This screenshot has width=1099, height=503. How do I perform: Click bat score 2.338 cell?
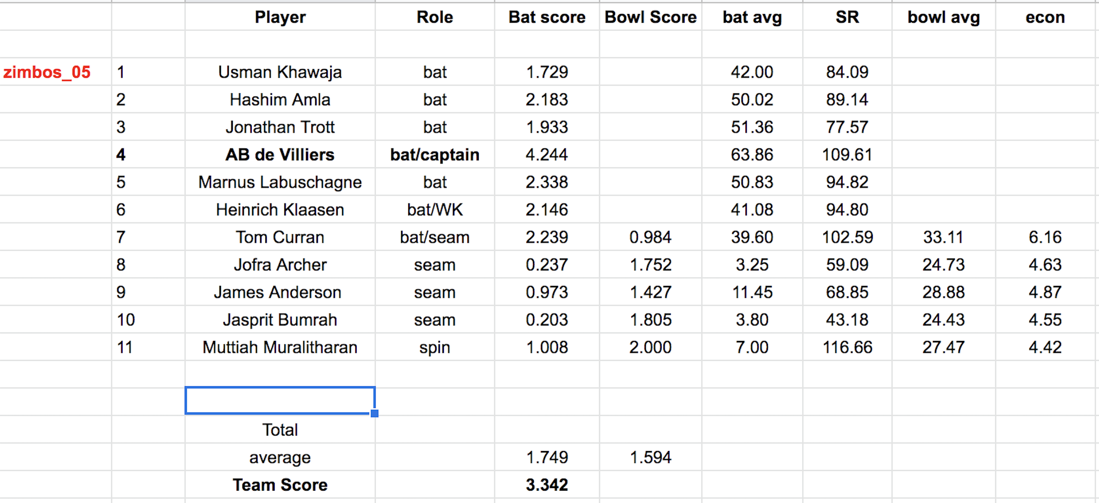pos(547,182)
